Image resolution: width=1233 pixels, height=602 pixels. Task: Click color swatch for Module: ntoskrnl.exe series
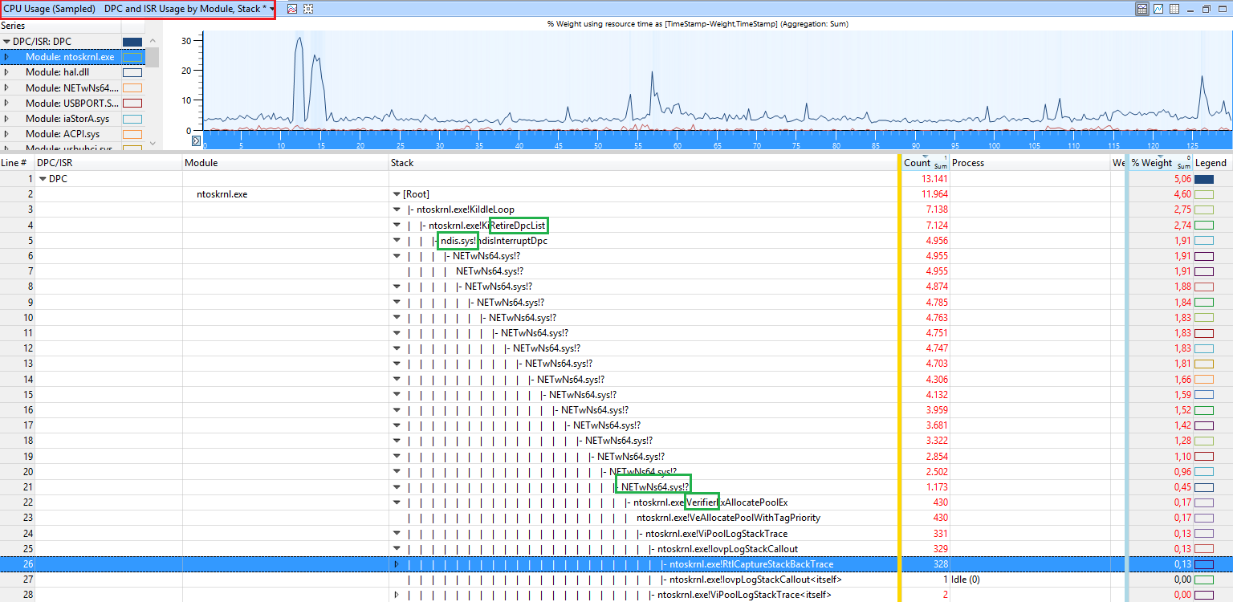coord(132,57)
